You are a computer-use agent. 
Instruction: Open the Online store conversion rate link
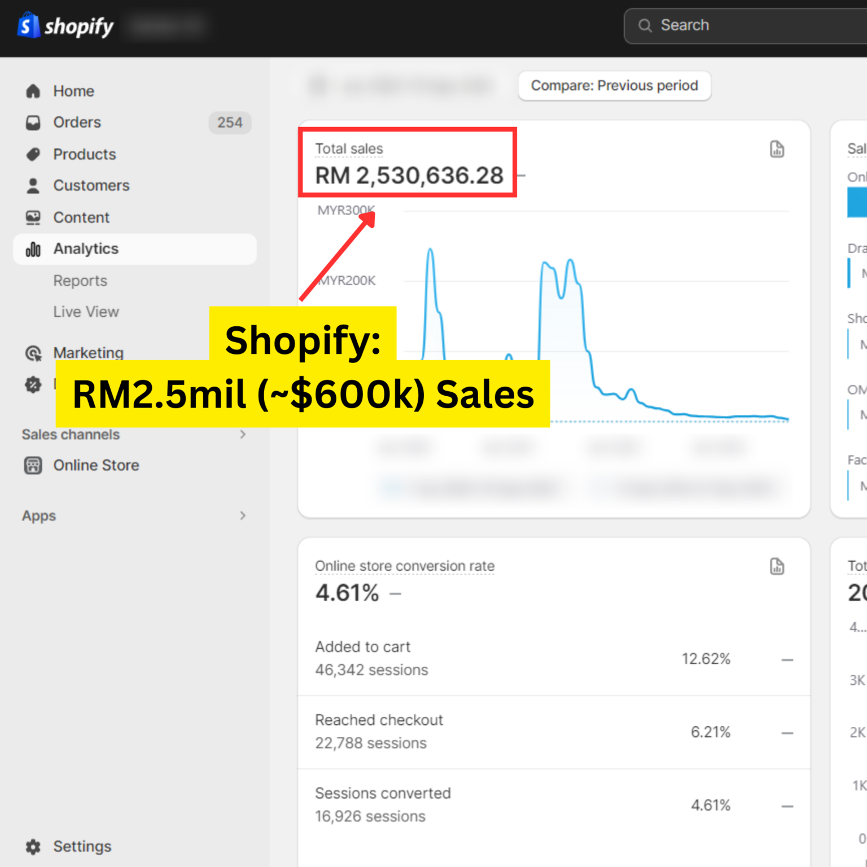point(404,566)
